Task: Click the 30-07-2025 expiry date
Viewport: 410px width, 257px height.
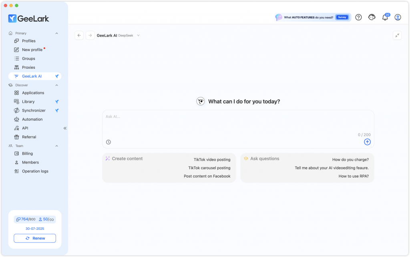Action: 35,229
